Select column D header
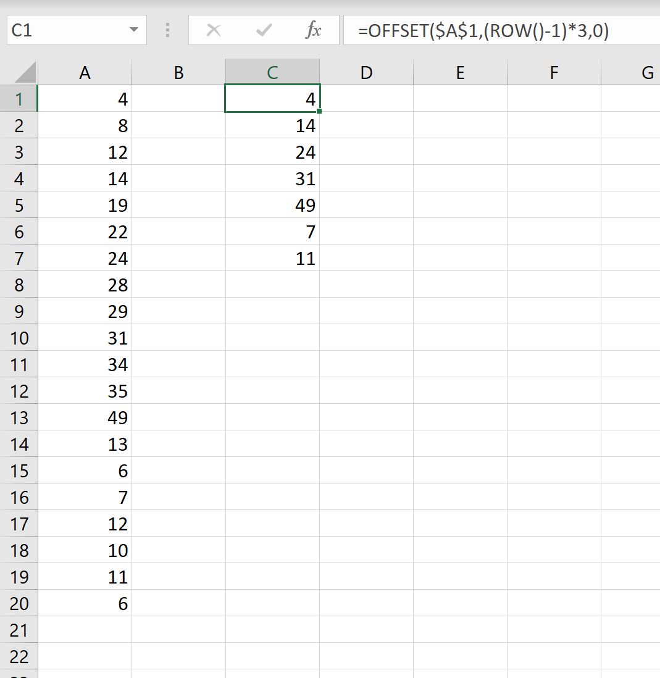The image size is (660, 678). coord(366,72)
